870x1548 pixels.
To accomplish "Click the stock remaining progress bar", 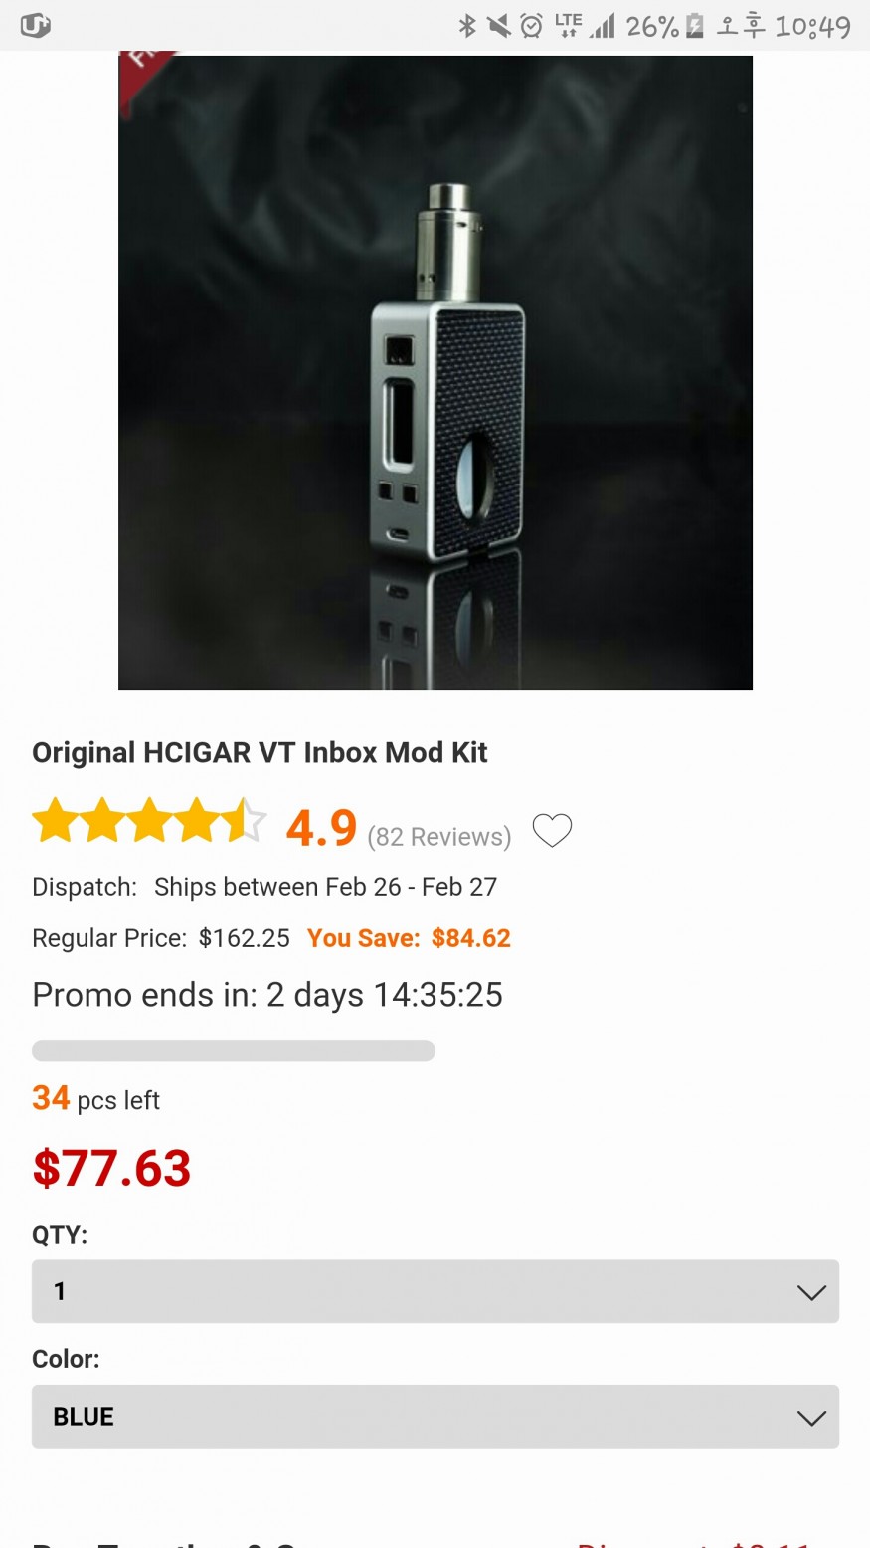I will coord(234,1051).
